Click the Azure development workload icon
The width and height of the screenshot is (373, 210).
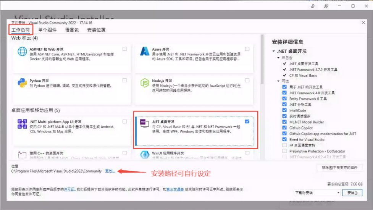(x=145, y=52)
